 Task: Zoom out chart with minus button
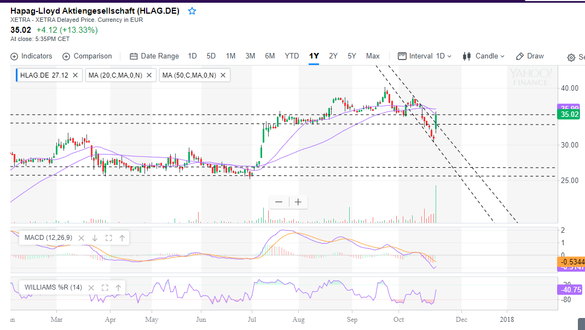(279, 202)
